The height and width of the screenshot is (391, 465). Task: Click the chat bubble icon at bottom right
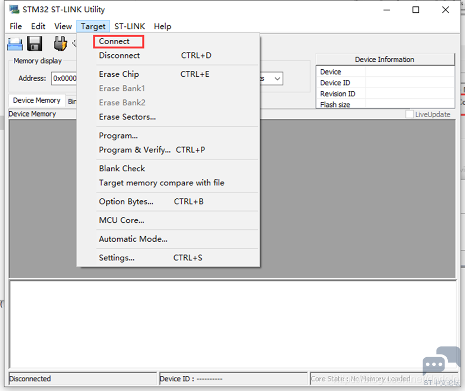(441, 360)
